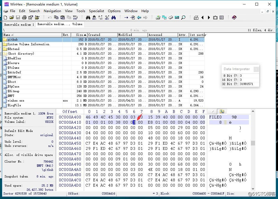The image size is (278, 199).
Task: Click the Open RAM chip icon
Action: (x=171, y=17)
